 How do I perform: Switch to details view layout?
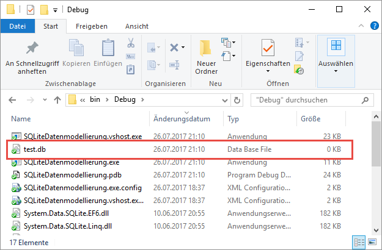pyautogui.click(x=359, y=243)
